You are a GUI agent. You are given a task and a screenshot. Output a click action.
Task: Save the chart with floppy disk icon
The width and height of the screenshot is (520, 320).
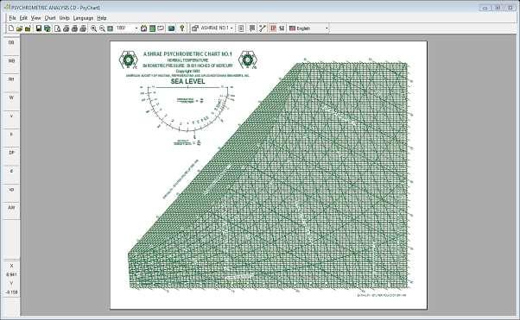click(39, 28)
